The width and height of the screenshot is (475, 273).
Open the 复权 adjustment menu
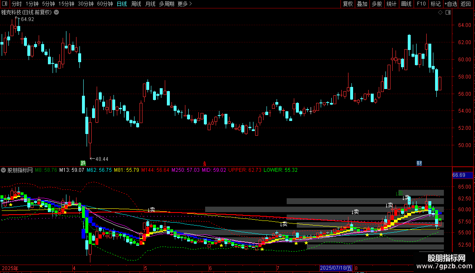(348, 4)
